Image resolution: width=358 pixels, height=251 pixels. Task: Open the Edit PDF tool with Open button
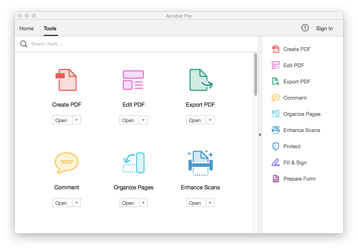[129, 120]
